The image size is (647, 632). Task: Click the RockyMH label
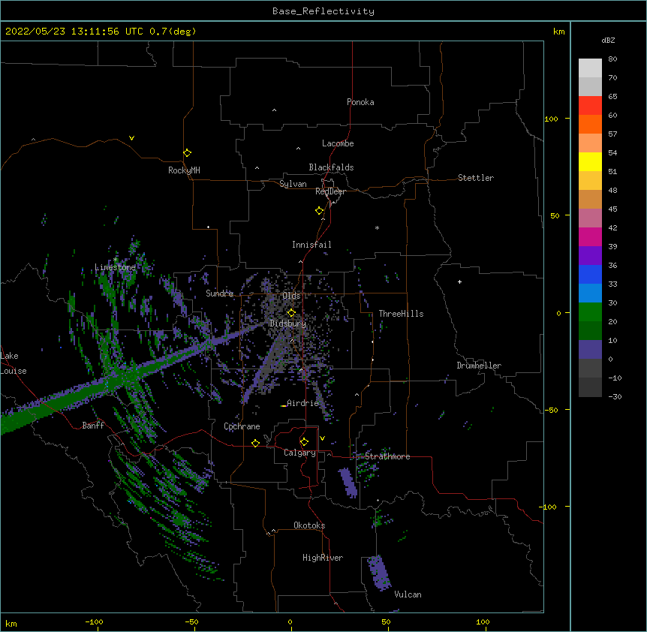coord(184,170)
